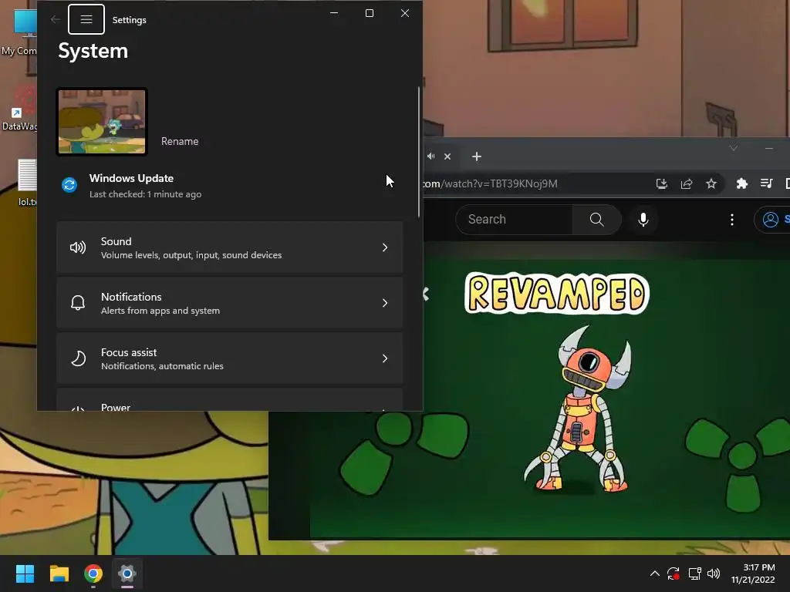Open the Settings hamburger navigation menu
The height and width of the screenshot is (592, 790).
[86, 19]
